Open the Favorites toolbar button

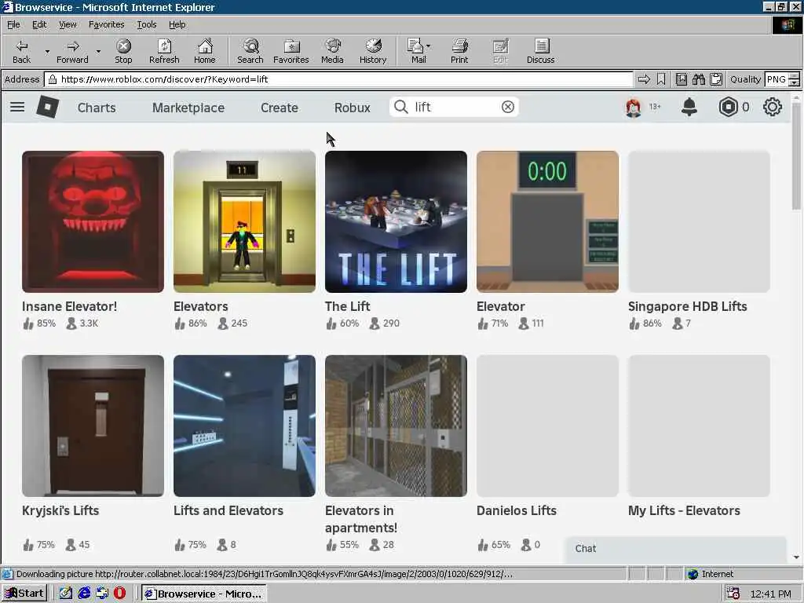[x=291, y=51]
